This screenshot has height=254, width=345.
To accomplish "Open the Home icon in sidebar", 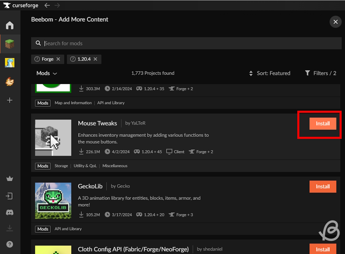I will pos(10,25).
